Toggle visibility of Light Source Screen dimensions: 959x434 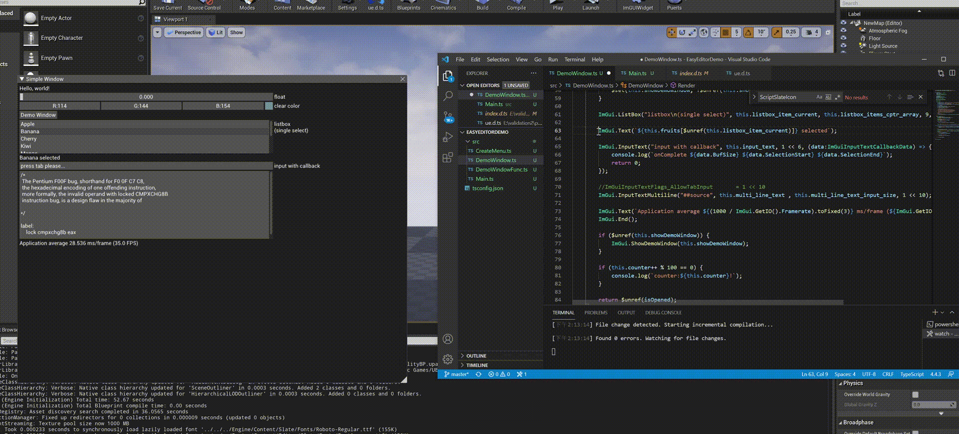[x=844, y=46]
